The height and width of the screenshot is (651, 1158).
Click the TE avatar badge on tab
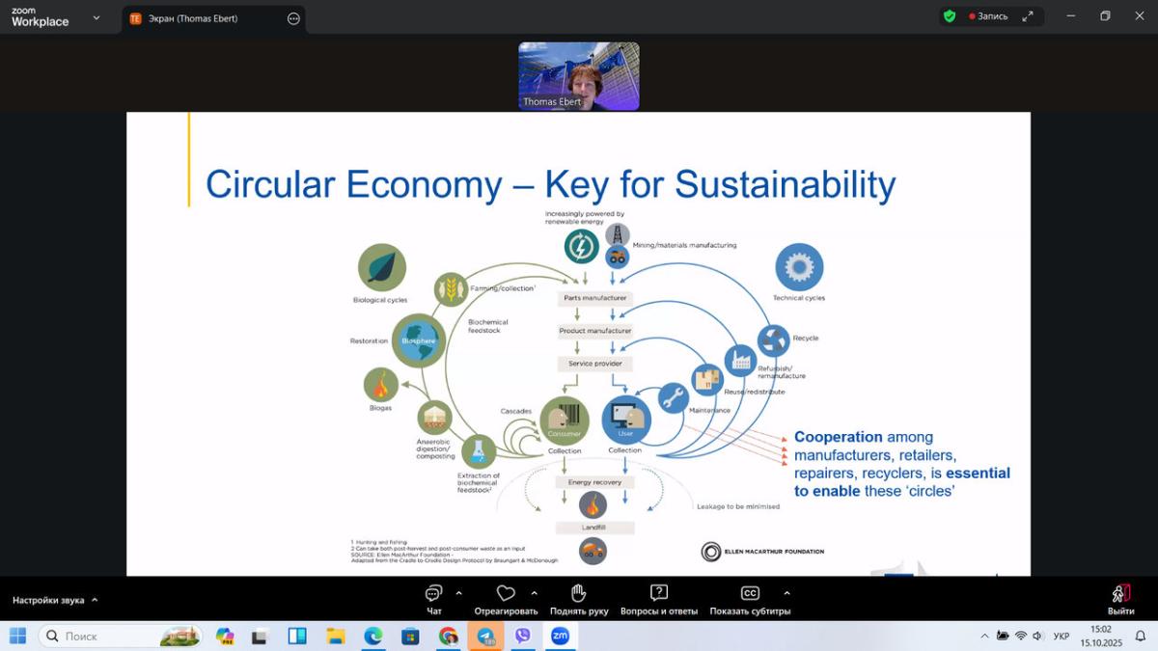coord(135,18)
